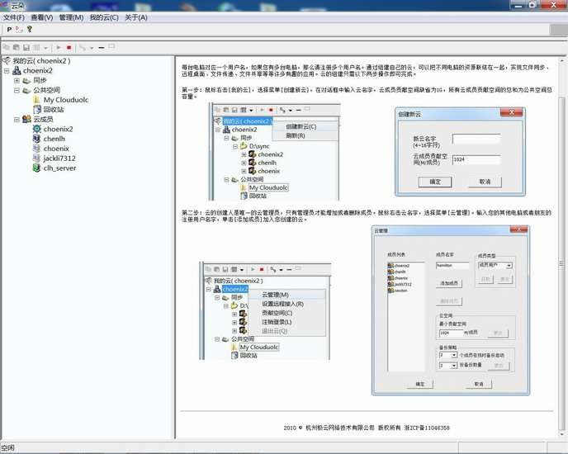The width and height of the screenshot is (568, 454).
Task: Open 回收站 recycle bin in left tree
Action: 53,109
